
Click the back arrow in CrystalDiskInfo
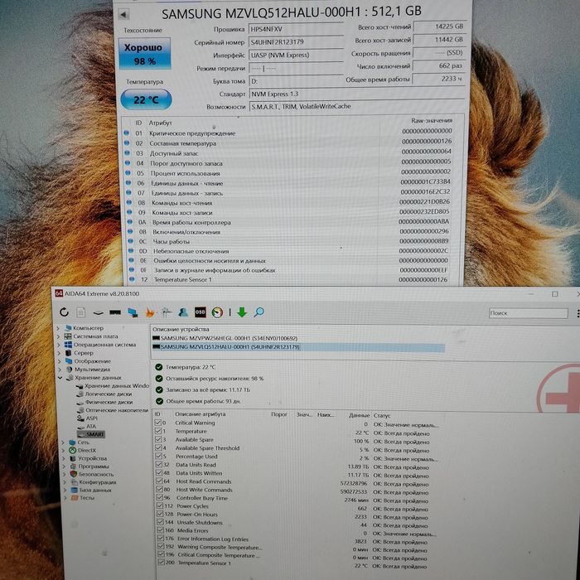(123, 14)
